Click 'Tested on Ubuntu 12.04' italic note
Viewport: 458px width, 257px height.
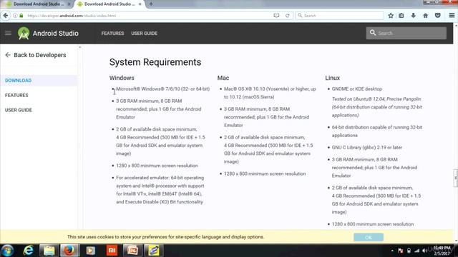click(x=377, y=107)
